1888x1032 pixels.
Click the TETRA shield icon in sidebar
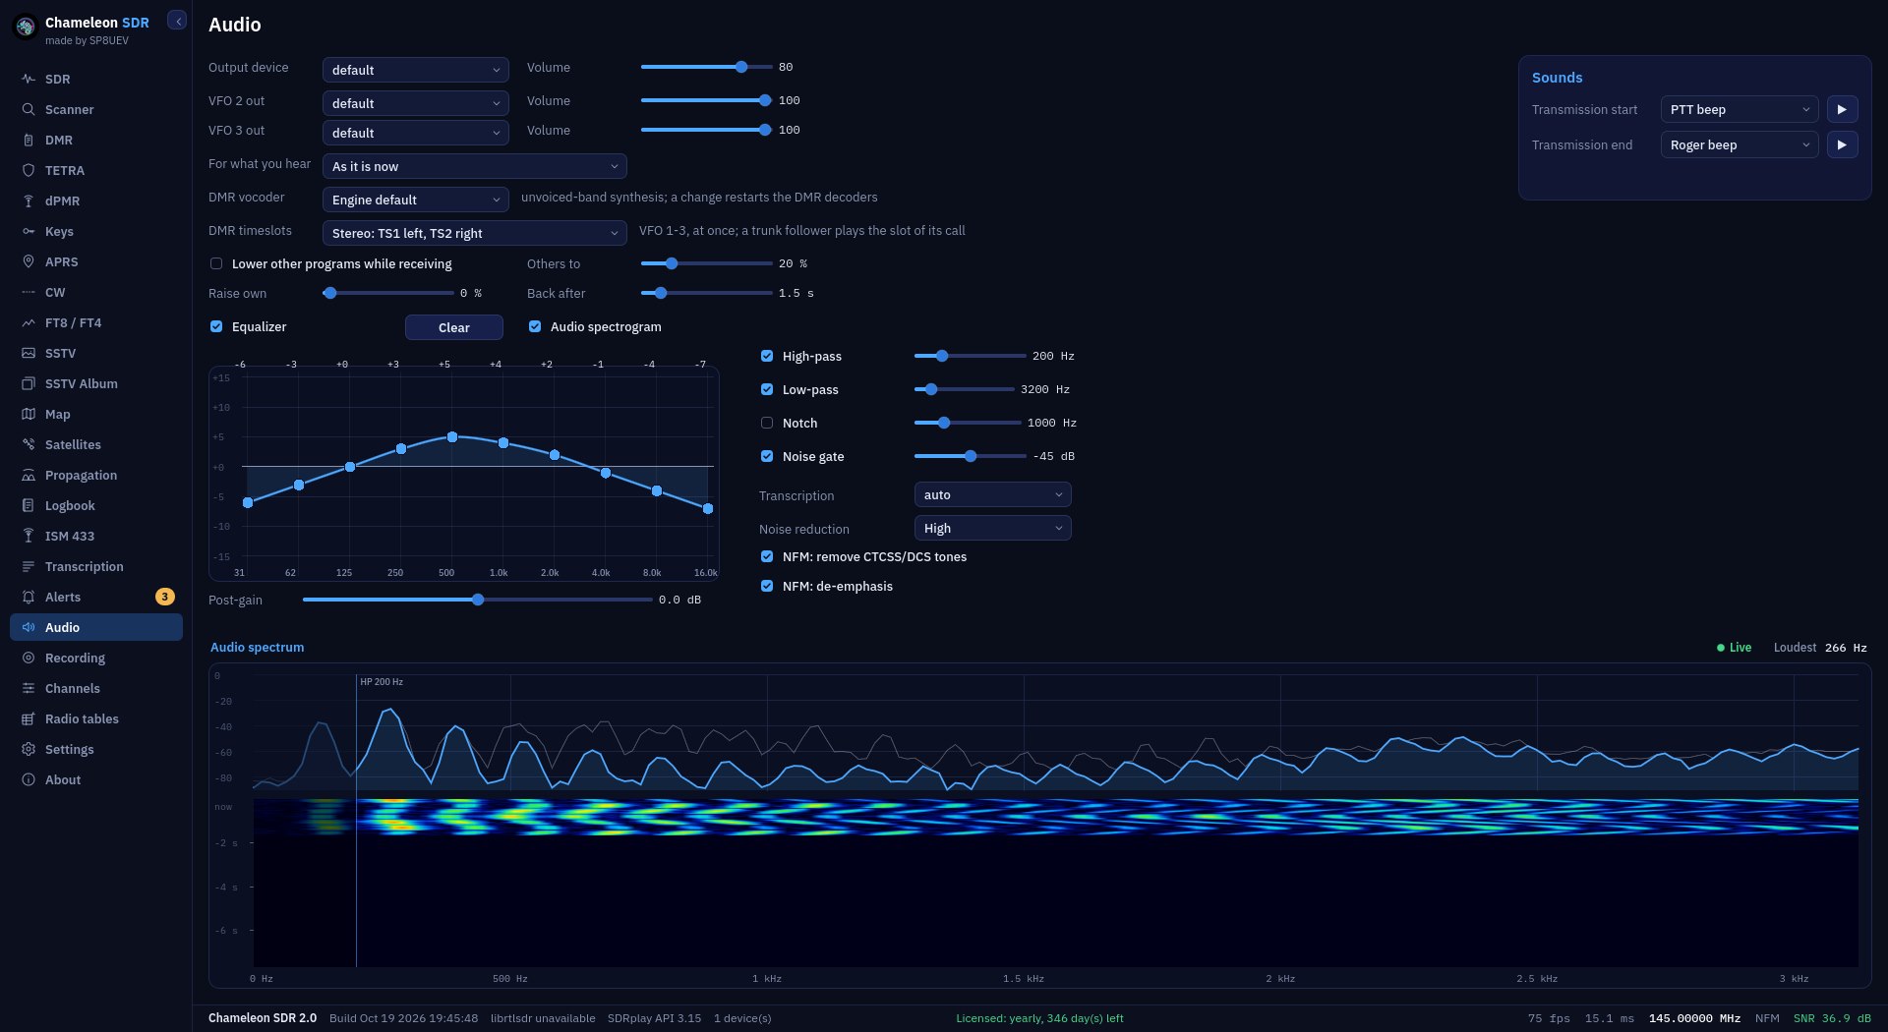29,170
